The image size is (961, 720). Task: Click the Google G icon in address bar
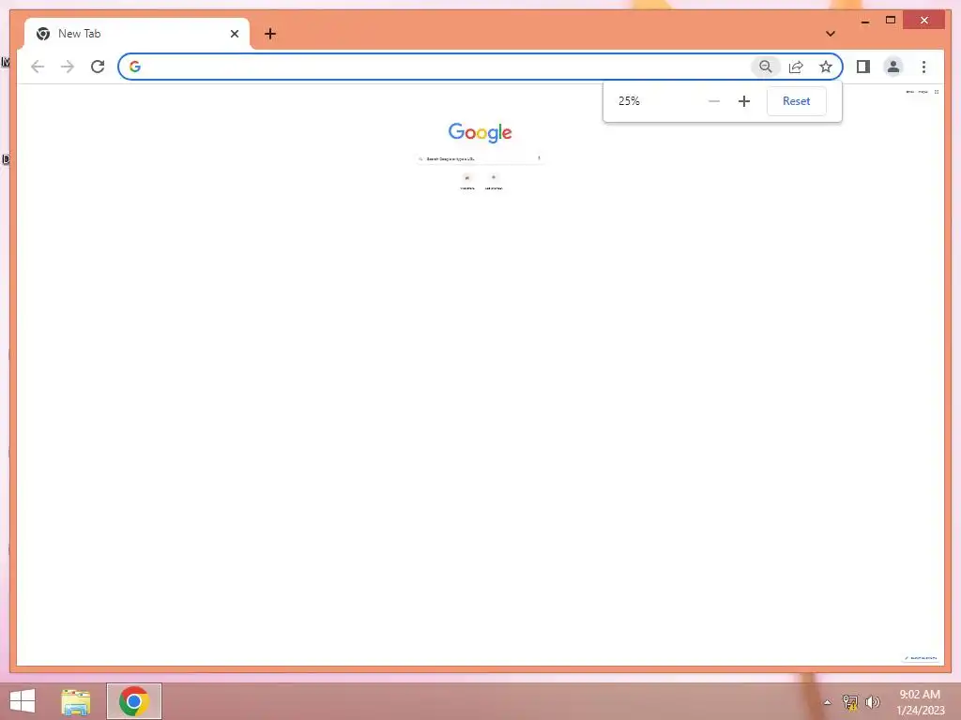[135, 67]
